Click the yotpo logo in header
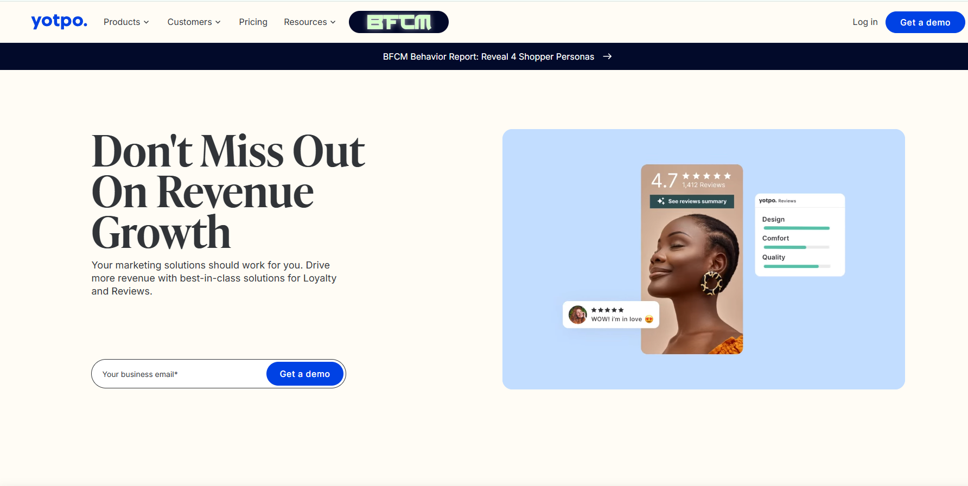The height and width of the screenshot is (486, 968). pyautogui.click(x=59, y=22)
